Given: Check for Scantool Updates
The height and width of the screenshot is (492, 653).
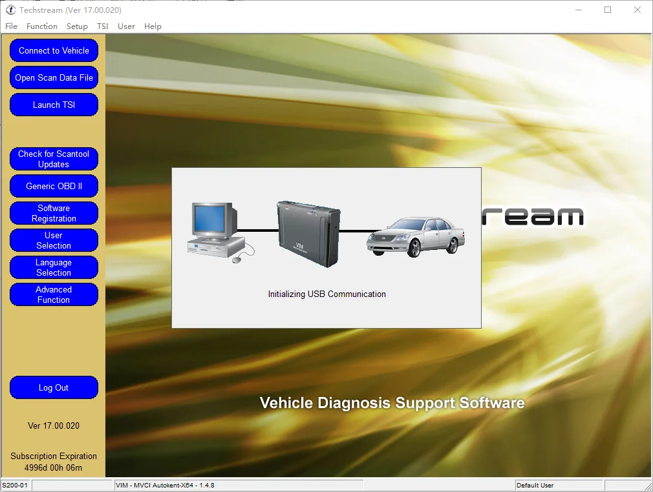Looking at the screenshot, I should 54,159.
